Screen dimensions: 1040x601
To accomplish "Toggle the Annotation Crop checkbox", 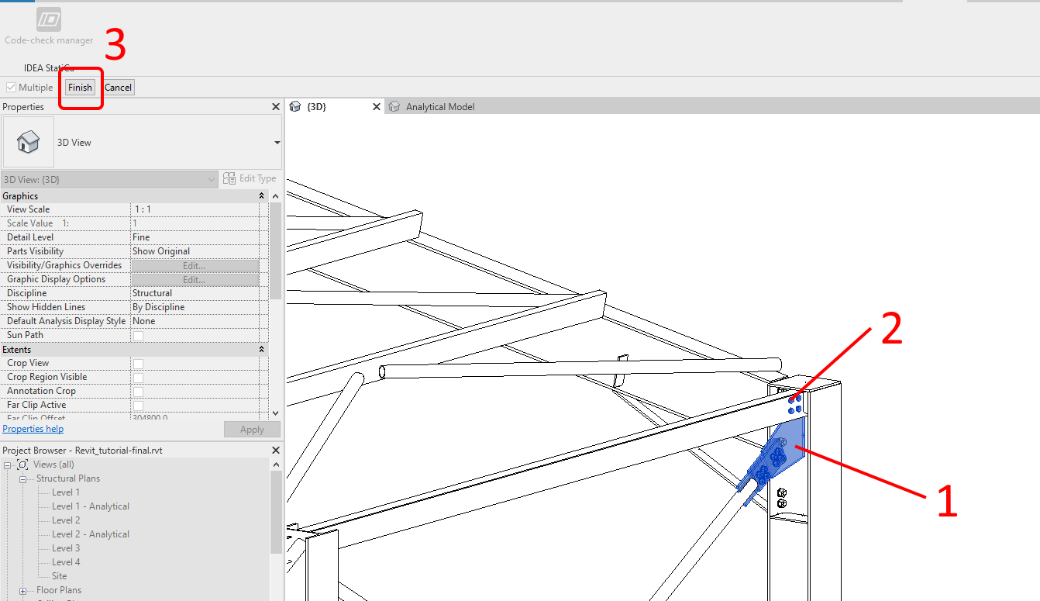I will tap(138, 392).
